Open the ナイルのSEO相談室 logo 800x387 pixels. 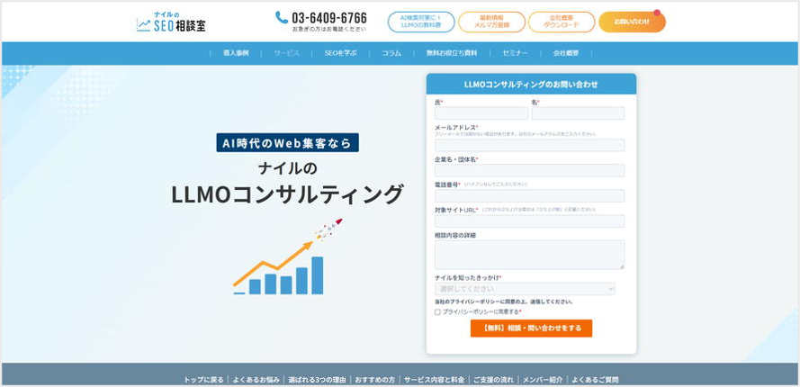pyautogui.click(x=171, y=22)
